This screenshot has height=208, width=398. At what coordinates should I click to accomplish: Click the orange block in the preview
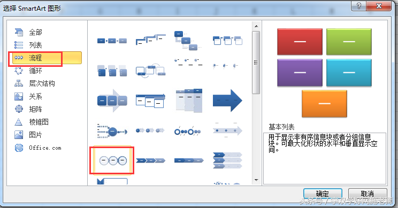point(324,104)
